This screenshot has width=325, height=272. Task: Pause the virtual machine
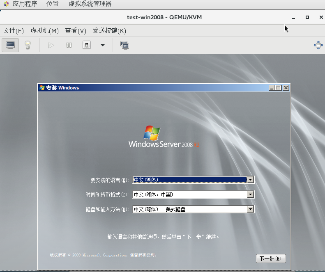point(69,45)
